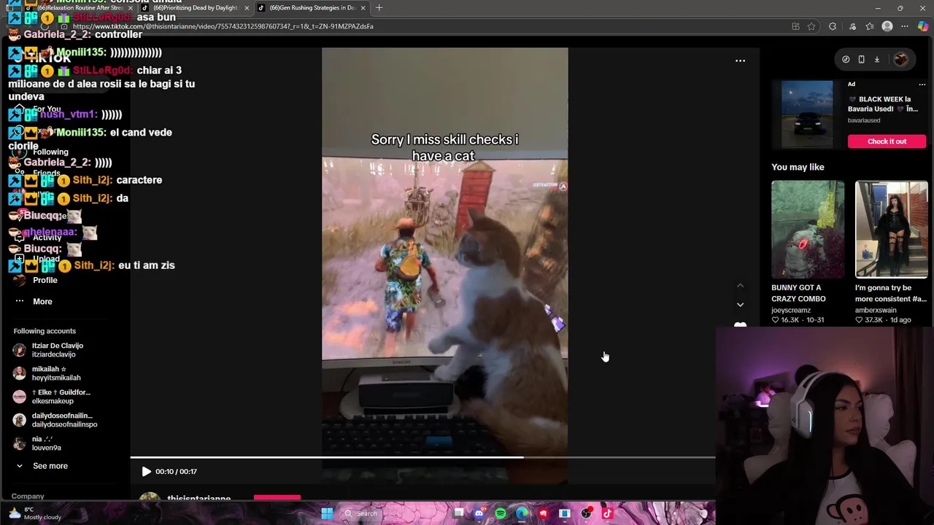Expand See more following accounts
This screenshot has height=525, width=934.
pyautogui.click(x=42, y=466)
